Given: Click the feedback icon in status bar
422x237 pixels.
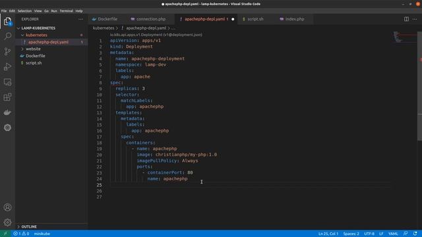Looking at the screenshot, I should click(406, 234).
